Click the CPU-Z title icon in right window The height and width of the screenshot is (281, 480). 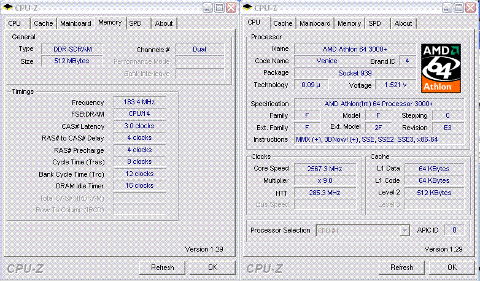pyautogui.click(x=247, y=7)
